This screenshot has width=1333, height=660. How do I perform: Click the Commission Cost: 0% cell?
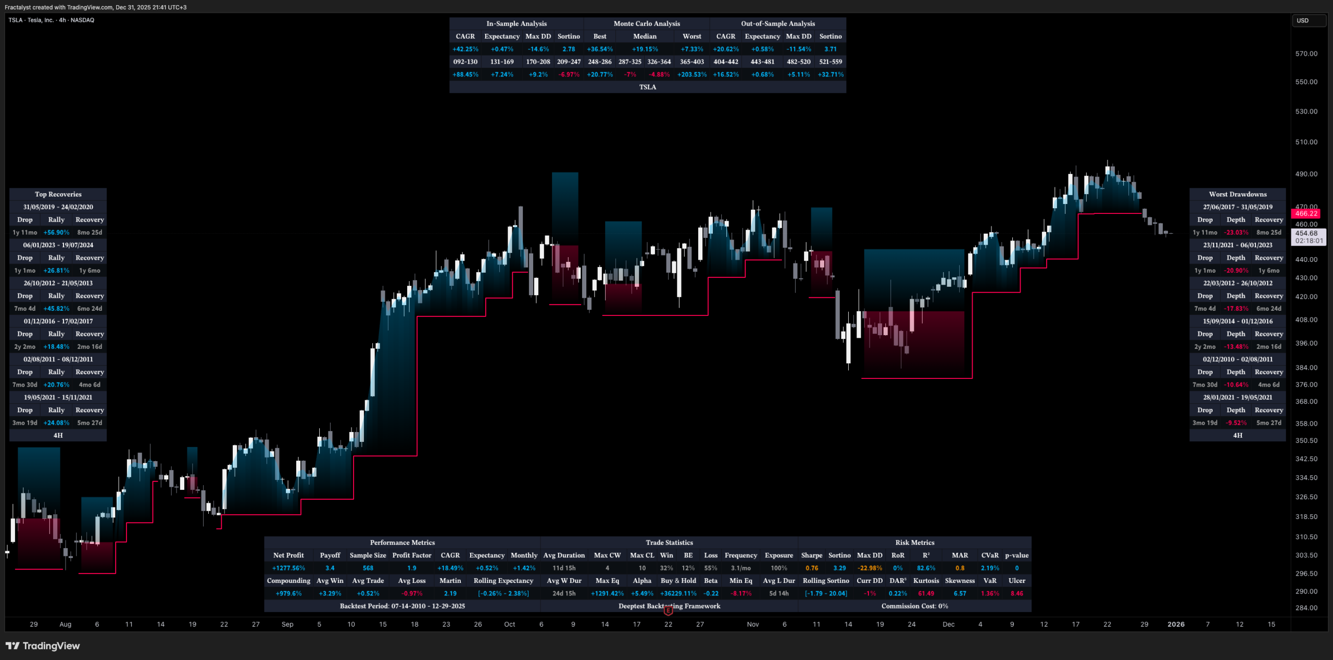pos(914,606)
